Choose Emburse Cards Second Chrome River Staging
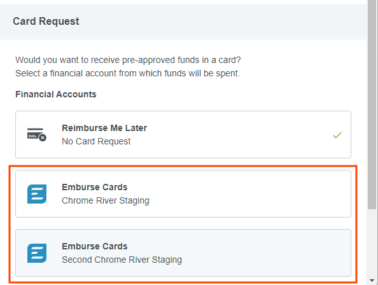The width and height of the screenshot is (378, 285). pyautogui.click(x=183, y=253)
